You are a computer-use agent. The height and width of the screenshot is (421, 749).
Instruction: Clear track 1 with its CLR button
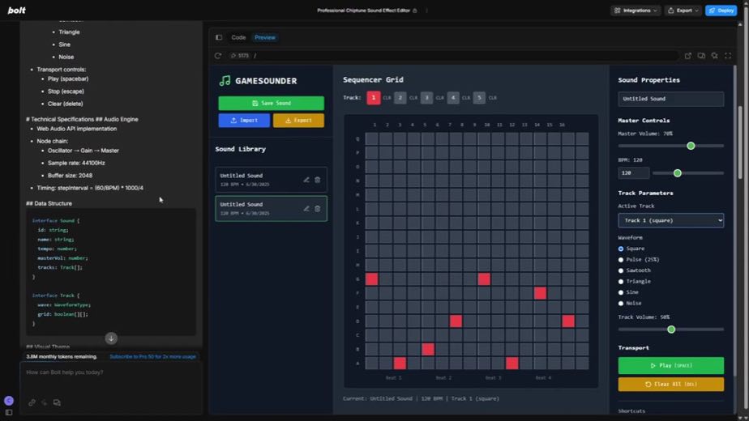tap(387, 98)
